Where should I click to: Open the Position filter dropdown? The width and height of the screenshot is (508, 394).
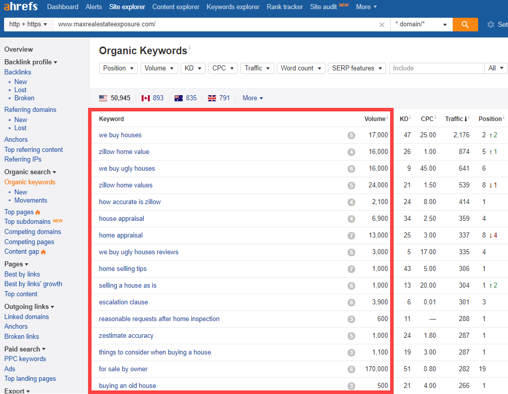point(118,68)
